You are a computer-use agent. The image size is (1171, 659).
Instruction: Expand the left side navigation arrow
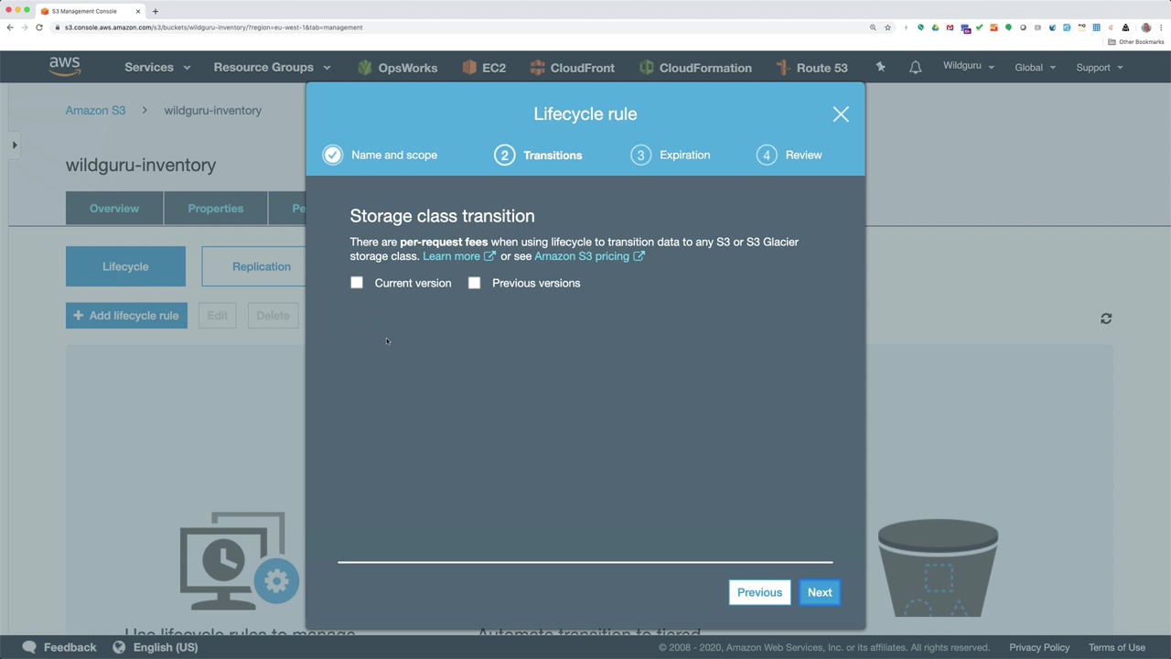(x=14, y=145)
